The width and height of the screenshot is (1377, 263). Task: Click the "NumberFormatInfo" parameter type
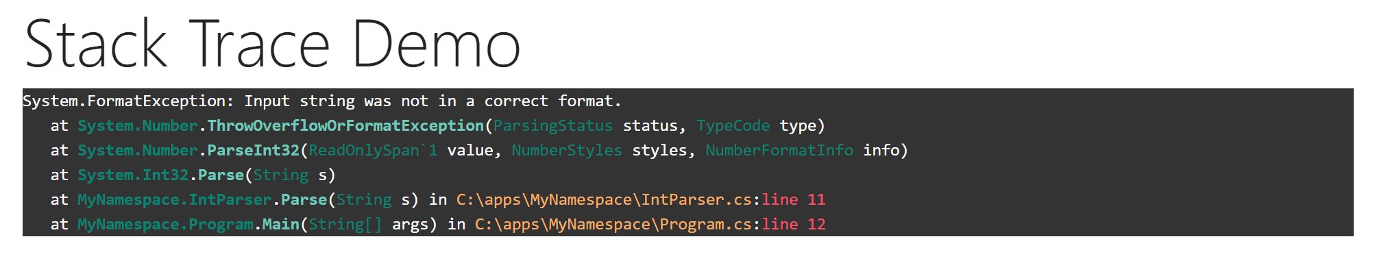coord(779,151)
